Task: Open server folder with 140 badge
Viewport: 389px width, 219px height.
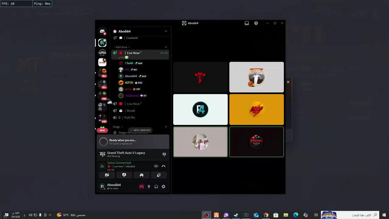Action: (102, 95)
